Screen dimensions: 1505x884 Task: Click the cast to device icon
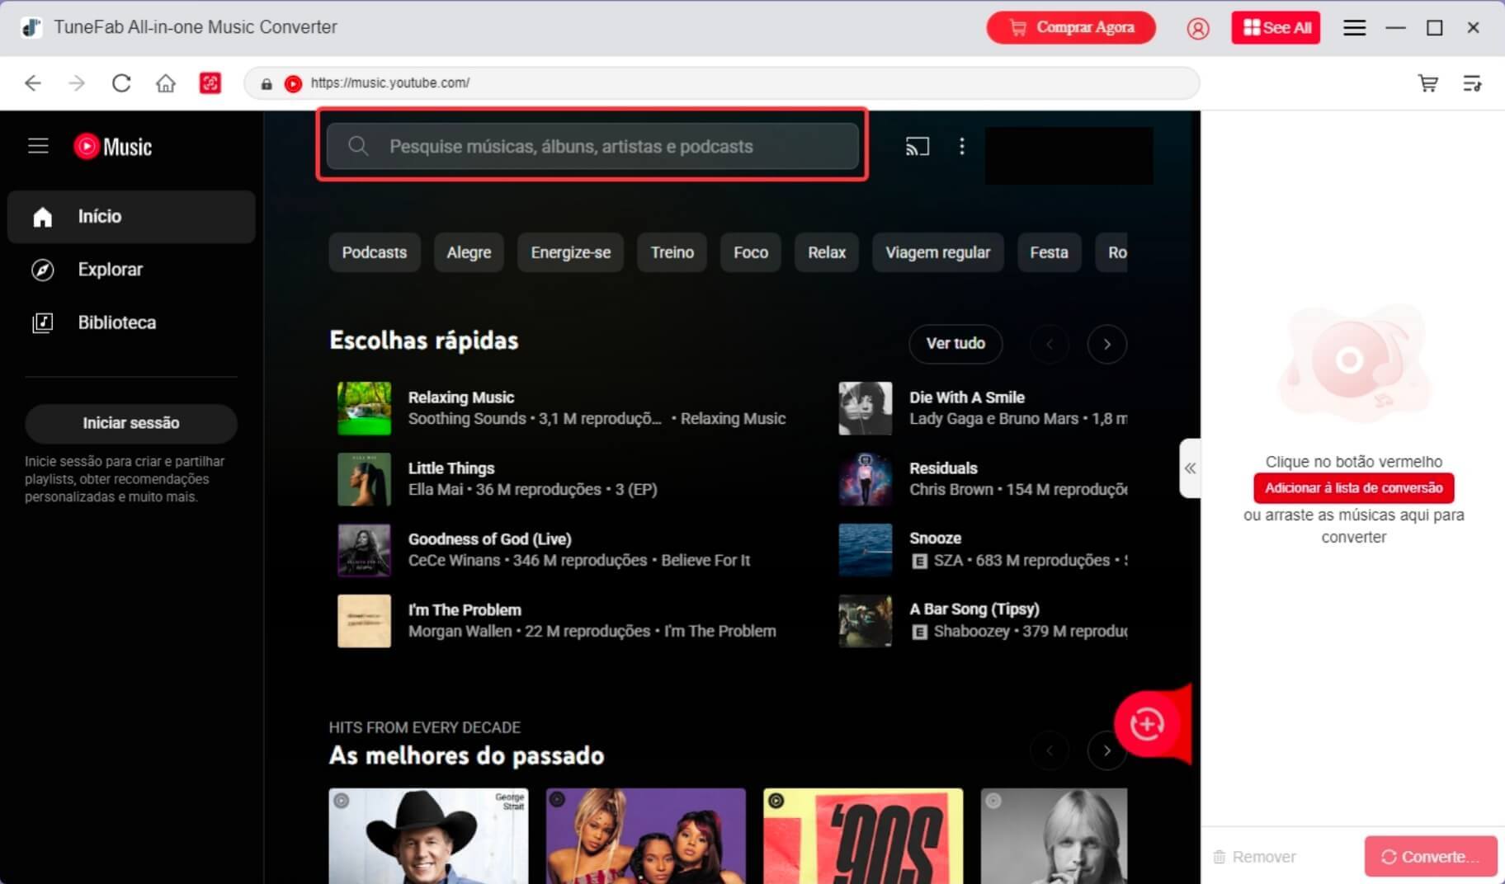click(918, 146)
